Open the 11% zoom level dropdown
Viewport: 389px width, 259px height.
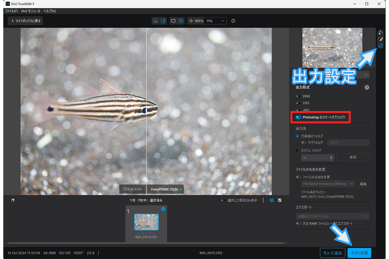point(215,21)
